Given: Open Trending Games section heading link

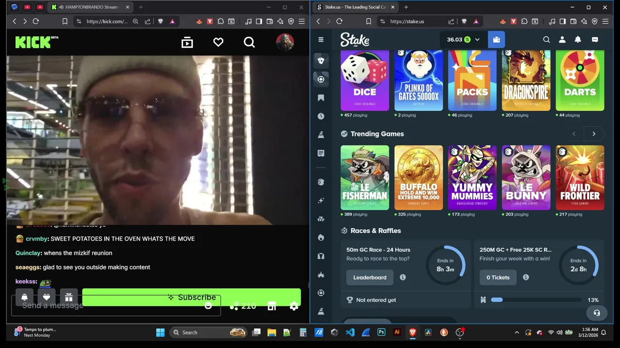Looking at the screenshot, I should click(377, 134).
